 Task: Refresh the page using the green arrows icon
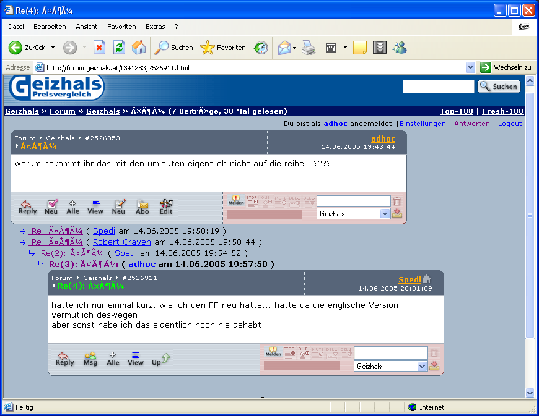point(119,48)
